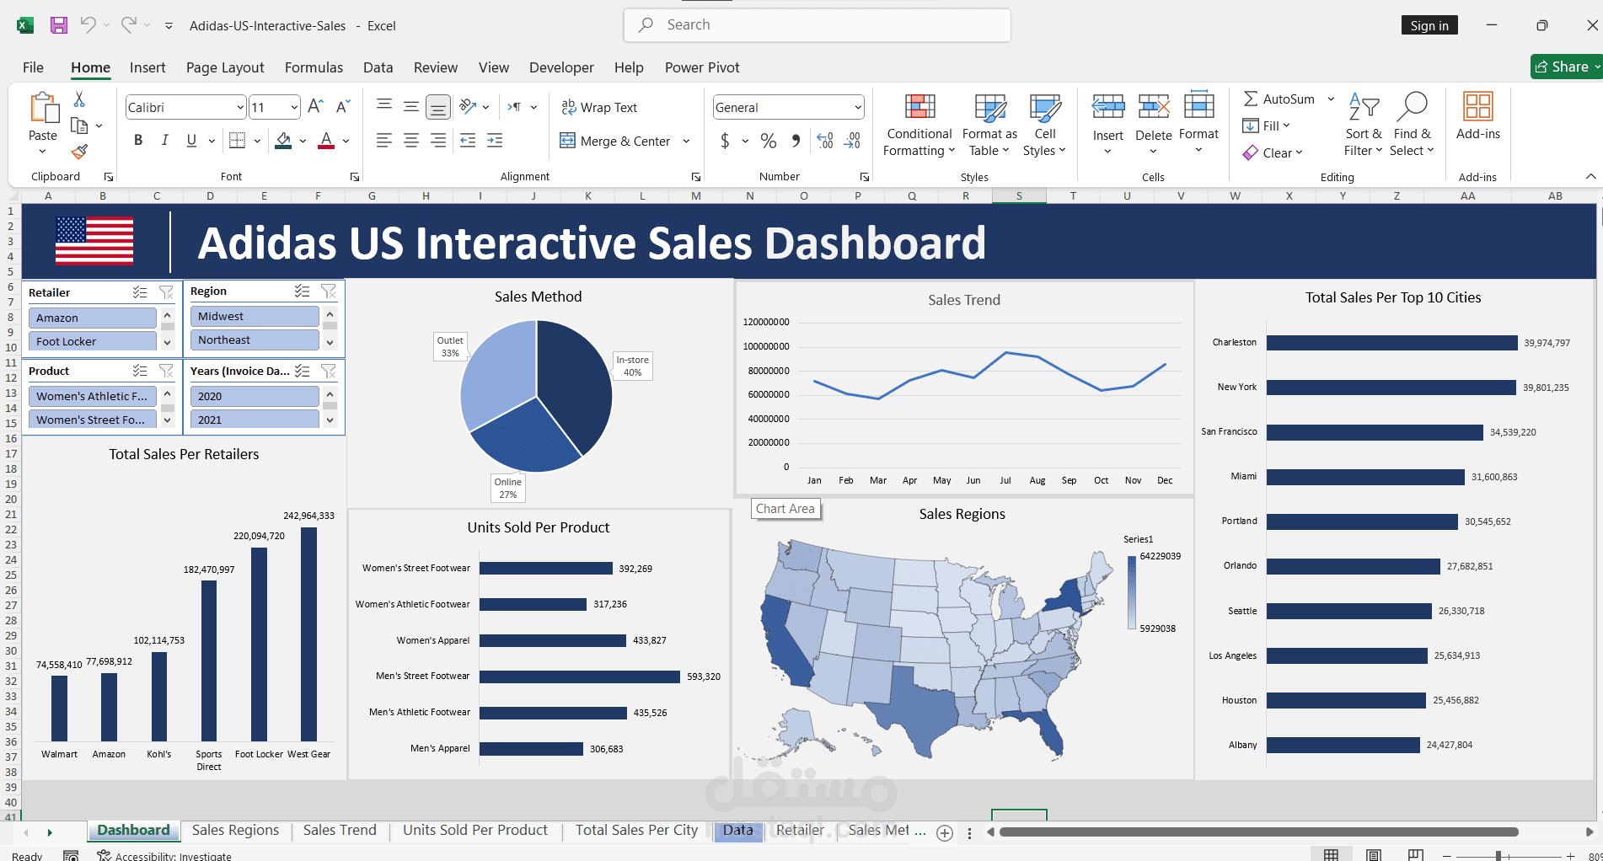Click the Fill Color bucket swatch
The image size is (1603, 861).
click(283, 141)
